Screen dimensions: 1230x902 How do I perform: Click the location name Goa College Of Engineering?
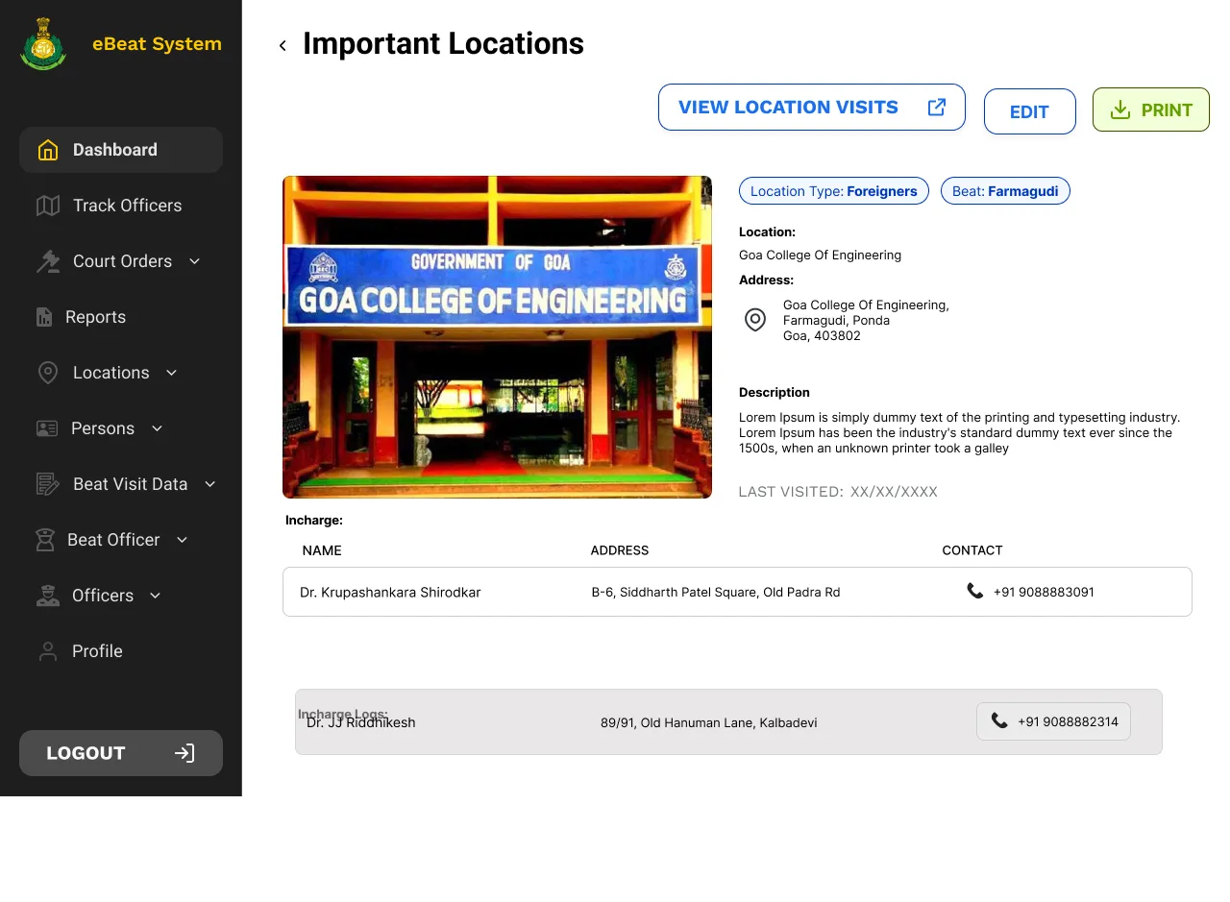coord(820,255)
